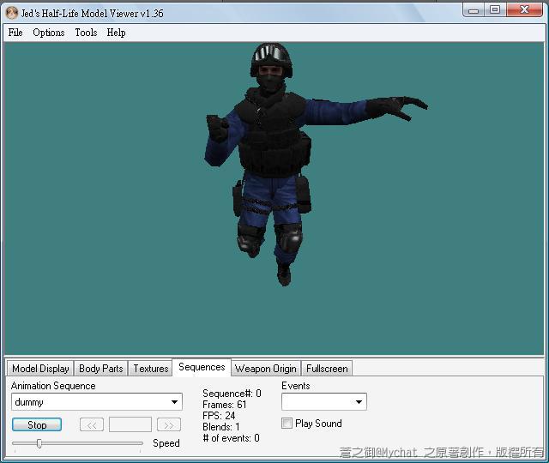Screen dimensions: 549x463
Task: Enable the Play Sound checkbox
Action: tap(287, 424)
